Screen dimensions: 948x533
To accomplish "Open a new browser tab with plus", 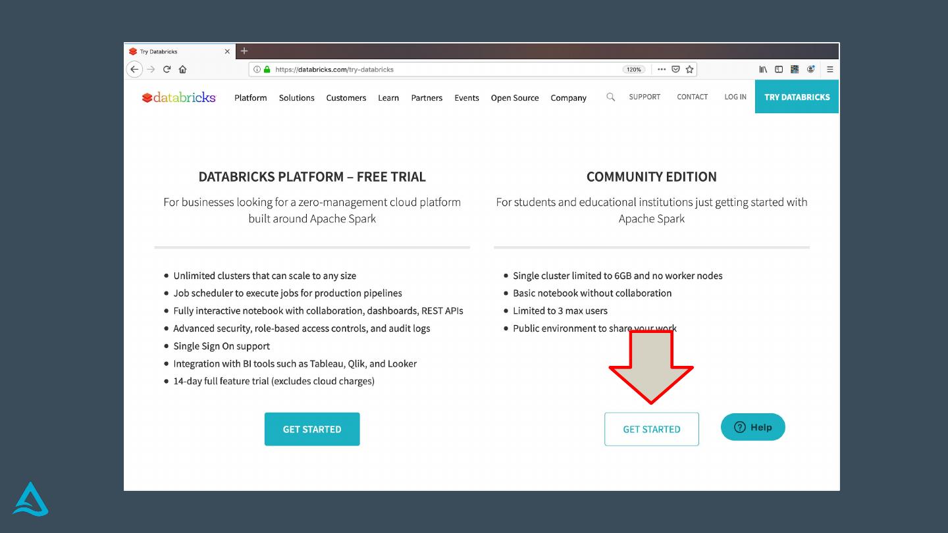I will [x=244, y=51].
